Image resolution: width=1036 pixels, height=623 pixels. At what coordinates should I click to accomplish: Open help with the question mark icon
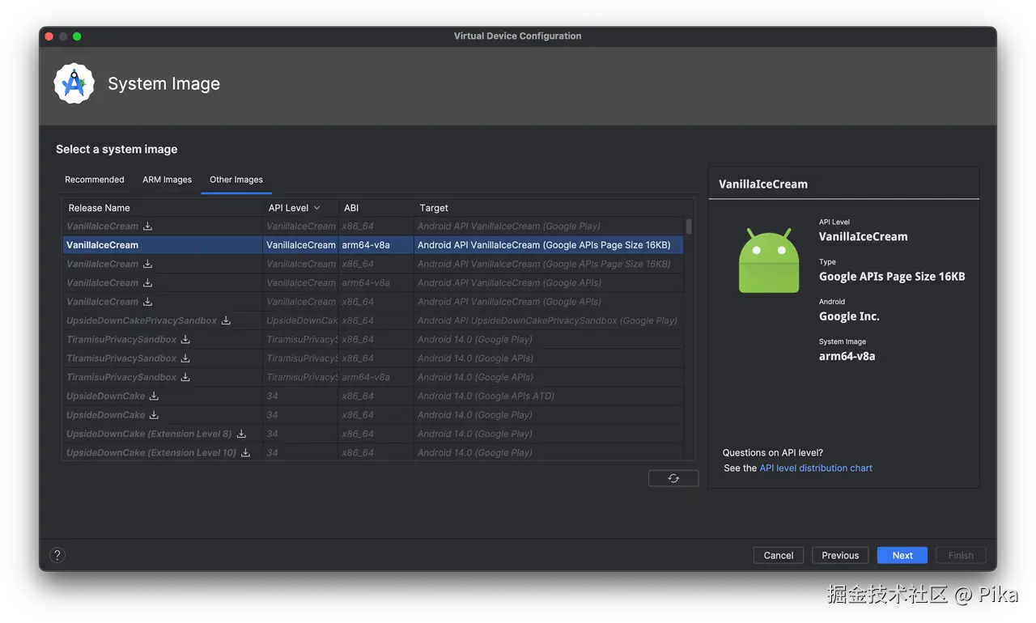click(57, 555)
